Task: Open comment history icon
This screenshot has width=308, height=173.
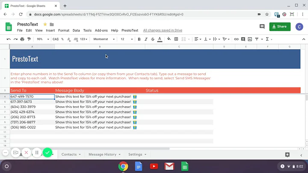Action: (262, 27)
